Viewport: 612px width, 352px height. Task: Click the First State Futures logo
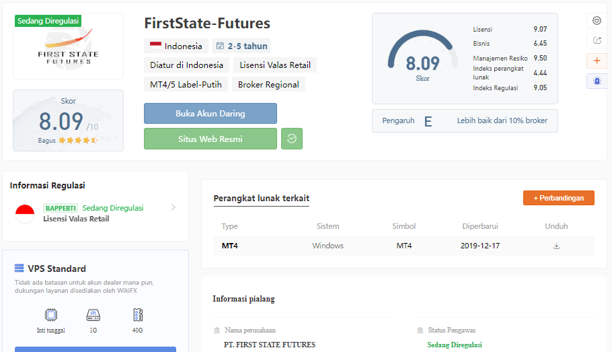click(x=68, y=46)
